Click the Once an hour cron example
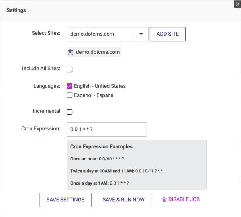The height and width of the screenshot is (217, 241). (x=97, y=159)
